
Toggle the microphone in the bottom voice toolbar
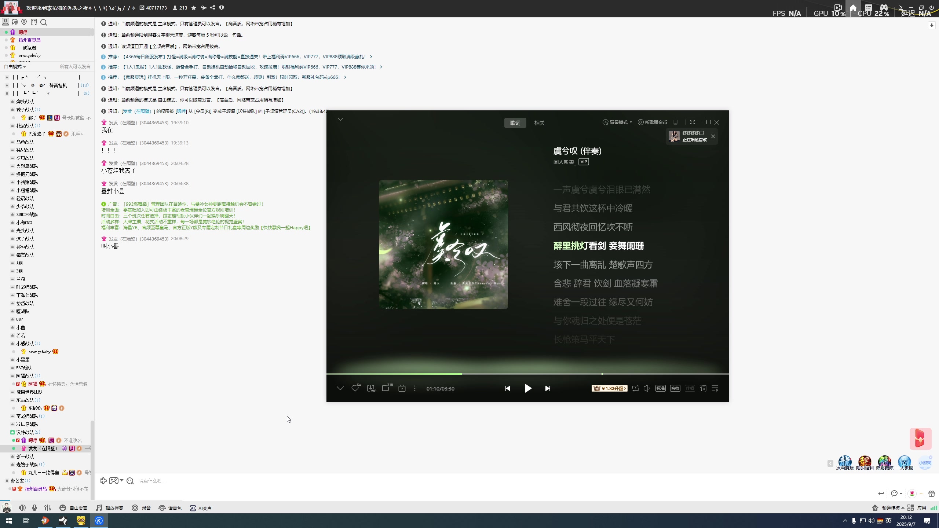click(34, 508)
